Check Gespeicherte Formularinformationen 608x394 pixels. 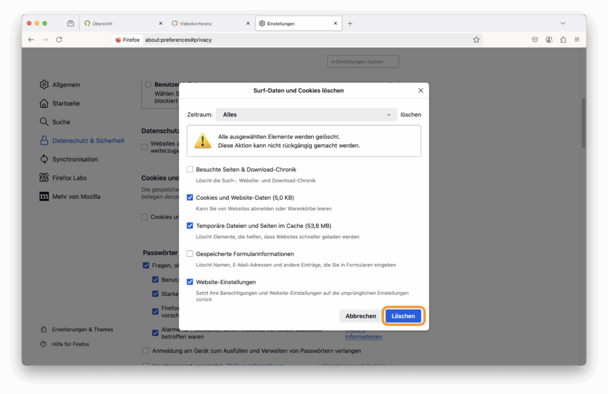190,254
